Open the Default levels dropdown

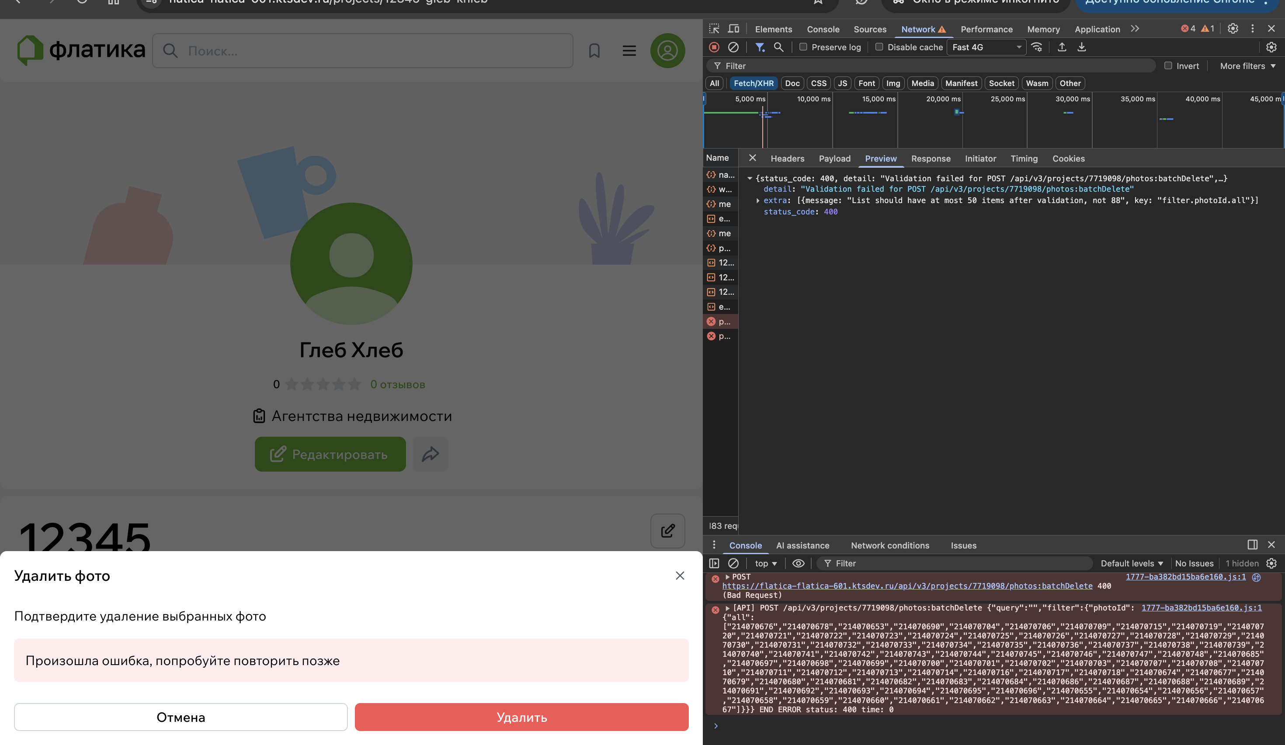(1132, 563)
